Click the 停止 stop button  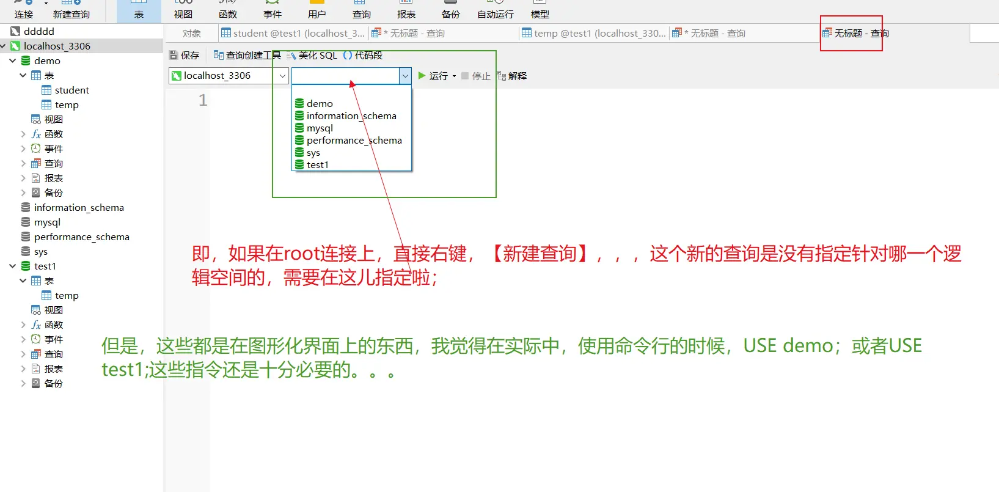[476, 76]
